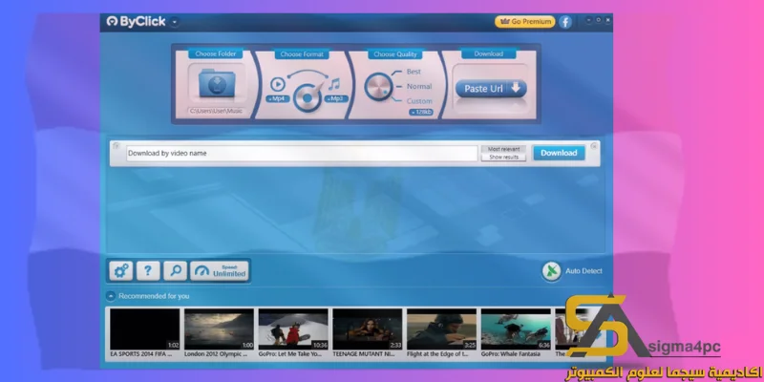Collapse the Recommended for you section

(x=111, y=296)
